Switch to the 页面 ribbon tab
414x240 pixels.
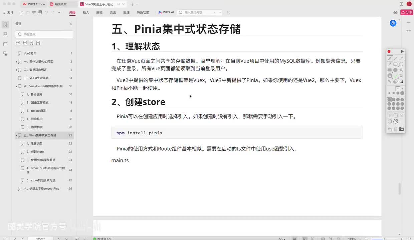point(113,12)
